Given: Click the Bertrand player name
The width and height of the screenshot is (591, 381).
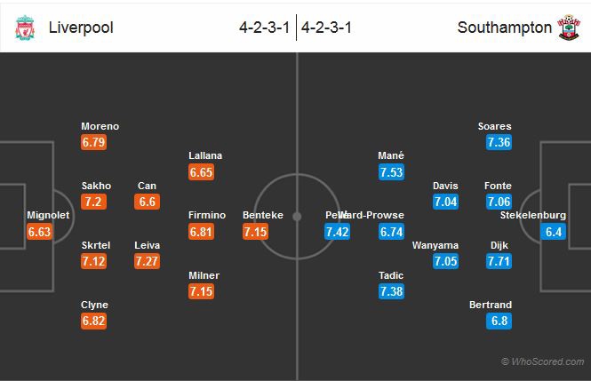Looking at the screenshot, I should 491,305.
